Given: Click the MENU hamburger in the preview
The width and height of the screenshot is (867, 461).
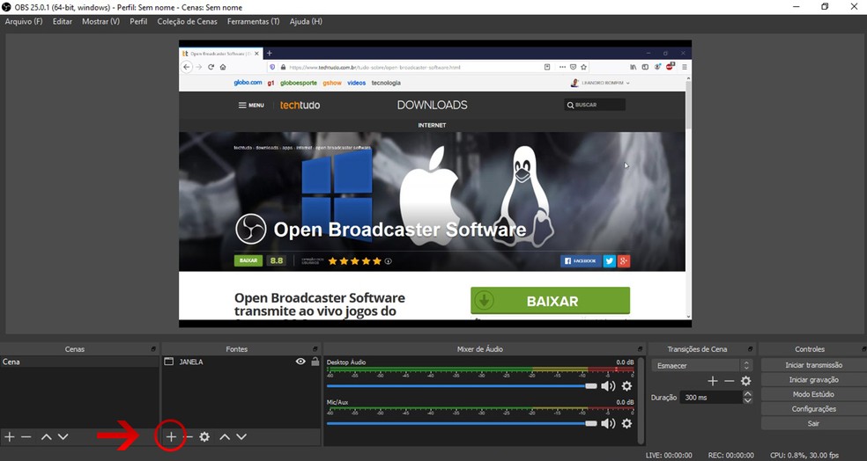Looking at the screenshot, I should (251, 105).
